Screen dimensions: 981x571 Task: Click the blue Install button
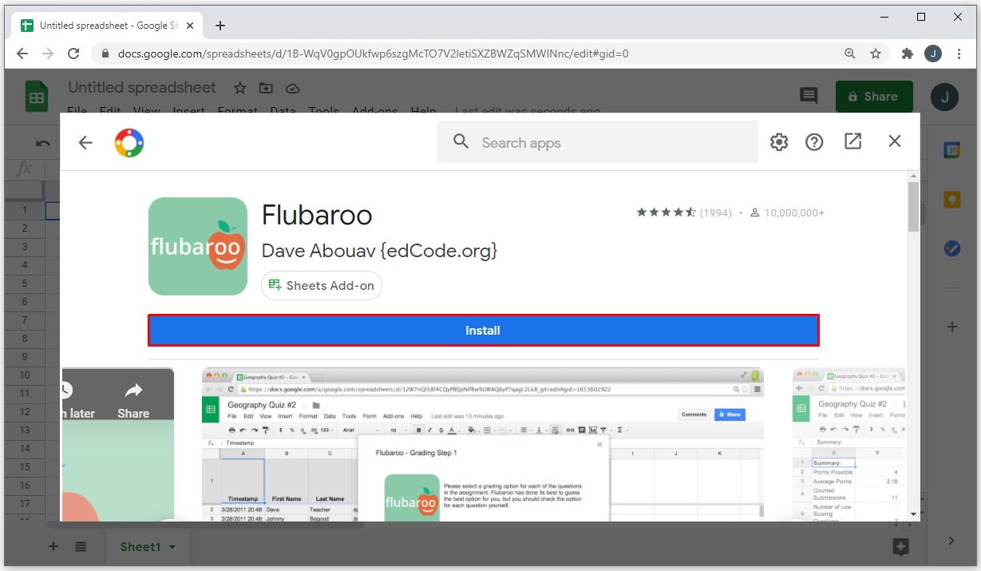[x=483, y=330]
